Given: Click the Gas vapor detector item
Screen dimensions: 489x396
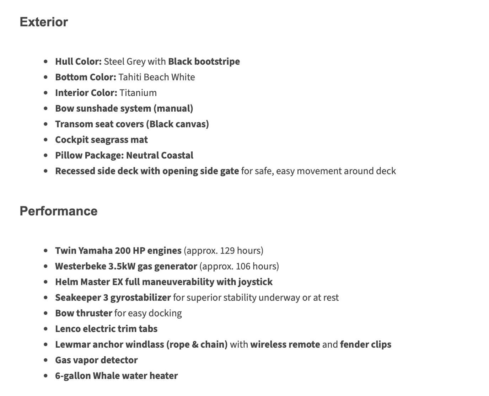Looking at the screenshot, I should click(96, 360).
